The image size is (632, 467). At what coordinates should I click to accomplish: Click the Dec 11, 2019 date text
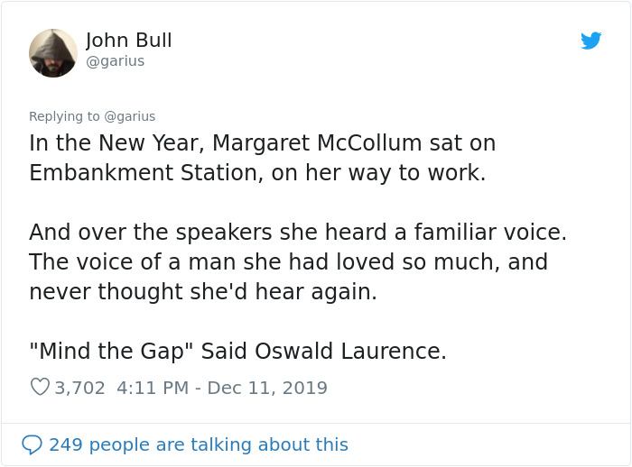(x=267, y=388)
